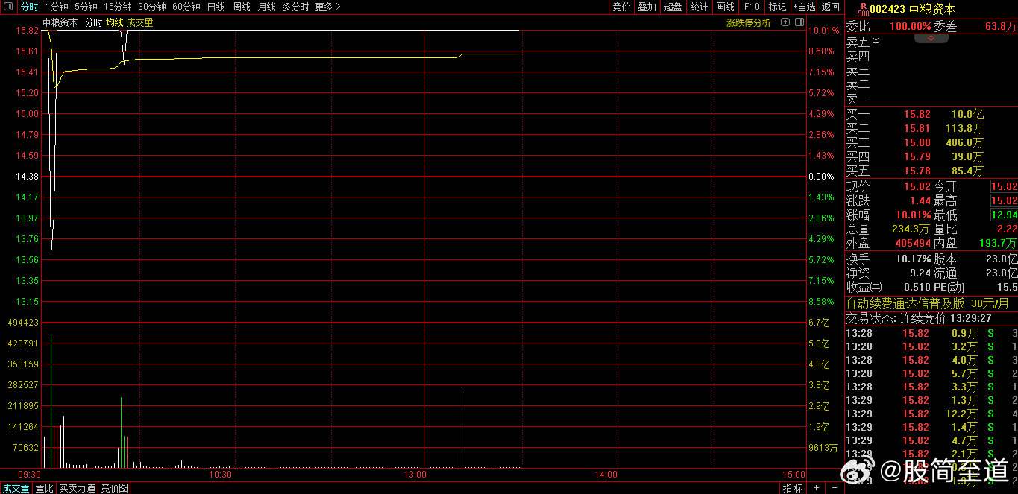The width and height of the screenshot is (1018, 494).
Task: Click the 买三 price 15.80 row
Action: (931, 142)
